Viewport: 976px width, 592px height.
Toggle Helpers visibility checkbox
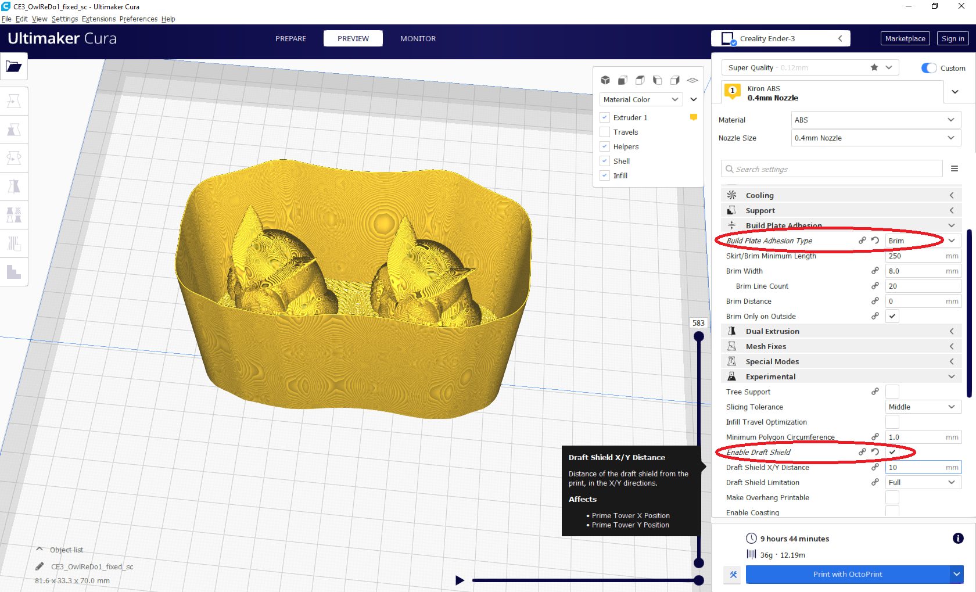[605, 146]
